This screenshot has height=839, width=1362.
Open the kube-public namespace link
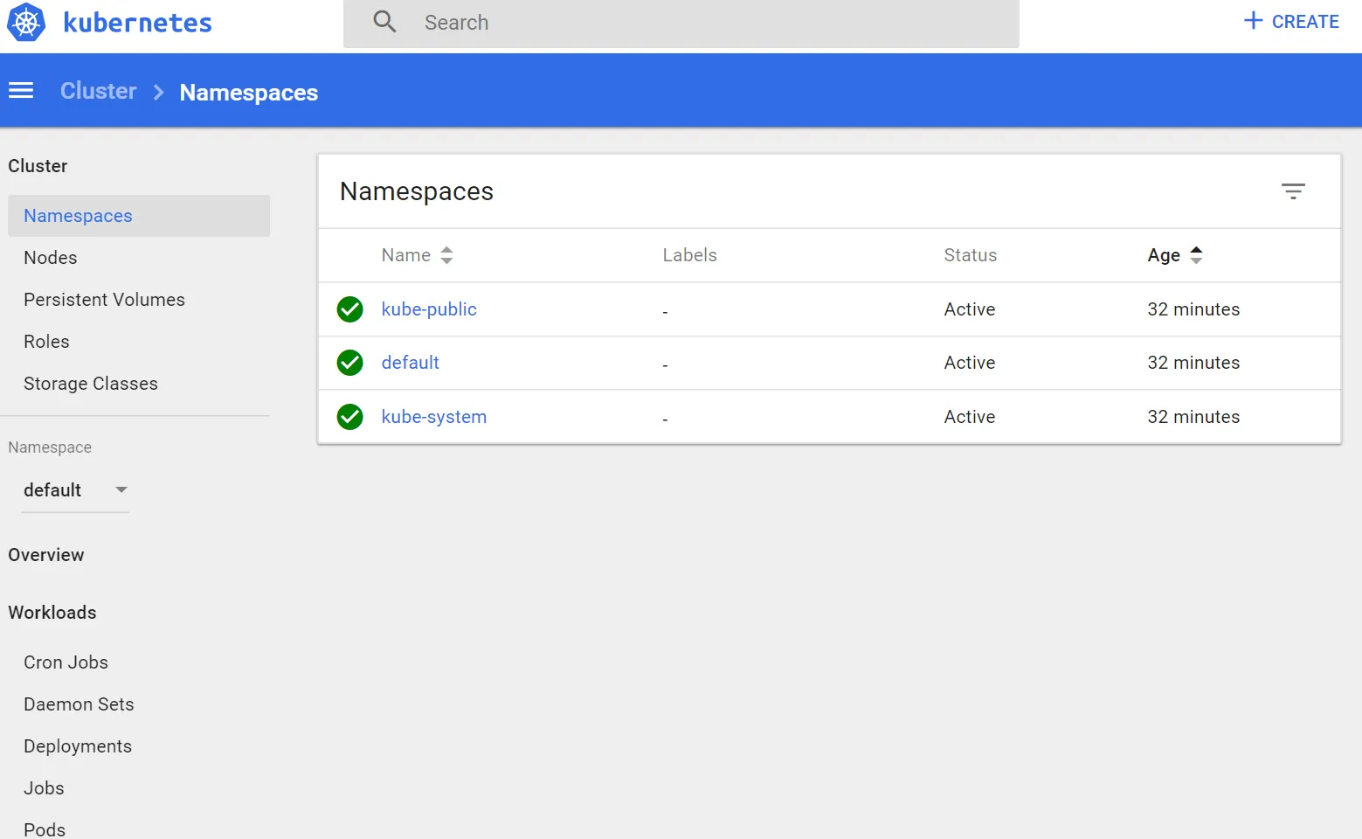429,309
